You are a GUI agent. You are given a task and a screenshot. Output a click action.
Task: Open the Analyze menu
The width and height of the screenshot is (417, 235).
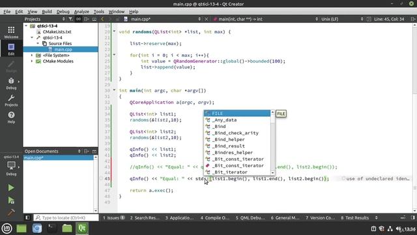[81, 12]
